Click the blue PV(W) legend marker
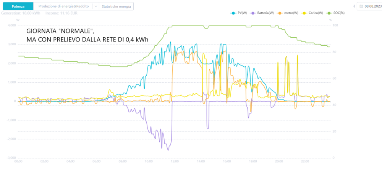 click(233, 13)
